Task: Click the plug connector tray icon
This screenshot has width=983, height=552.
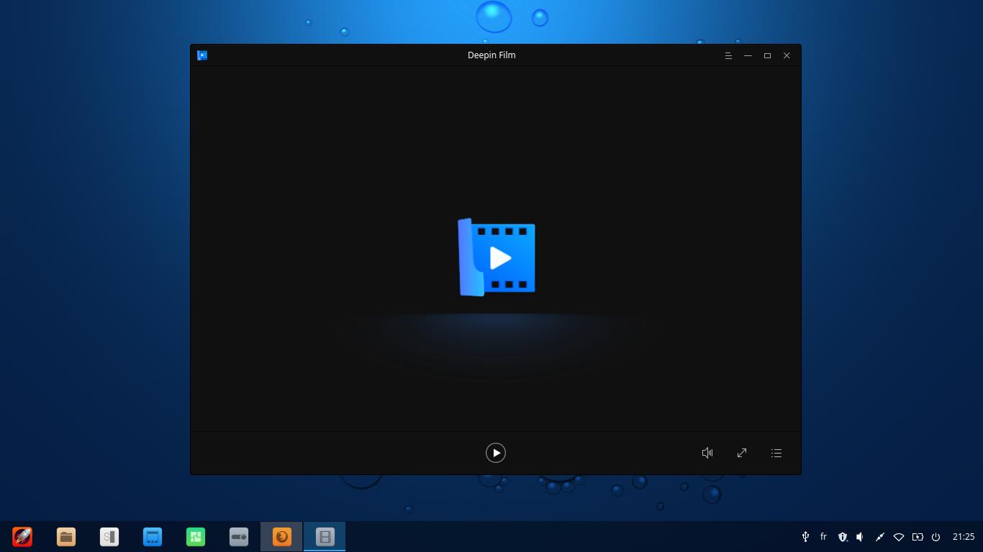Action: coord(879,537)
